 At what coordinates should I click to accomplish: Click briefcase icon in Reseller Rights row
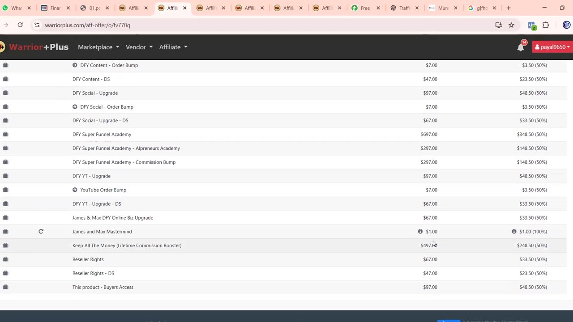[5, 259]
